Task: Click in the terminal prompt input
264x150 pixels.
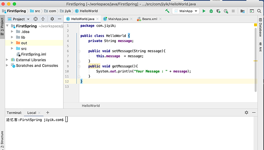Action: 66,119
